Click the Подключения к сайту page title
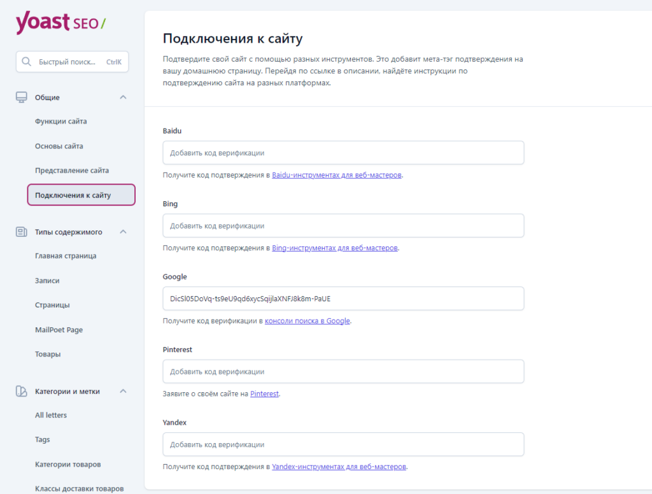Viewport: 652px width, 494px height. [233, 38]
